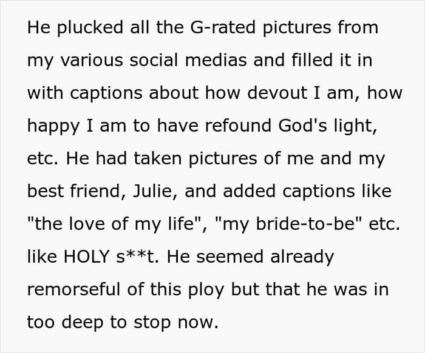Click the word "plucked" in first line
425x353 pixels.
coord(90,28)
